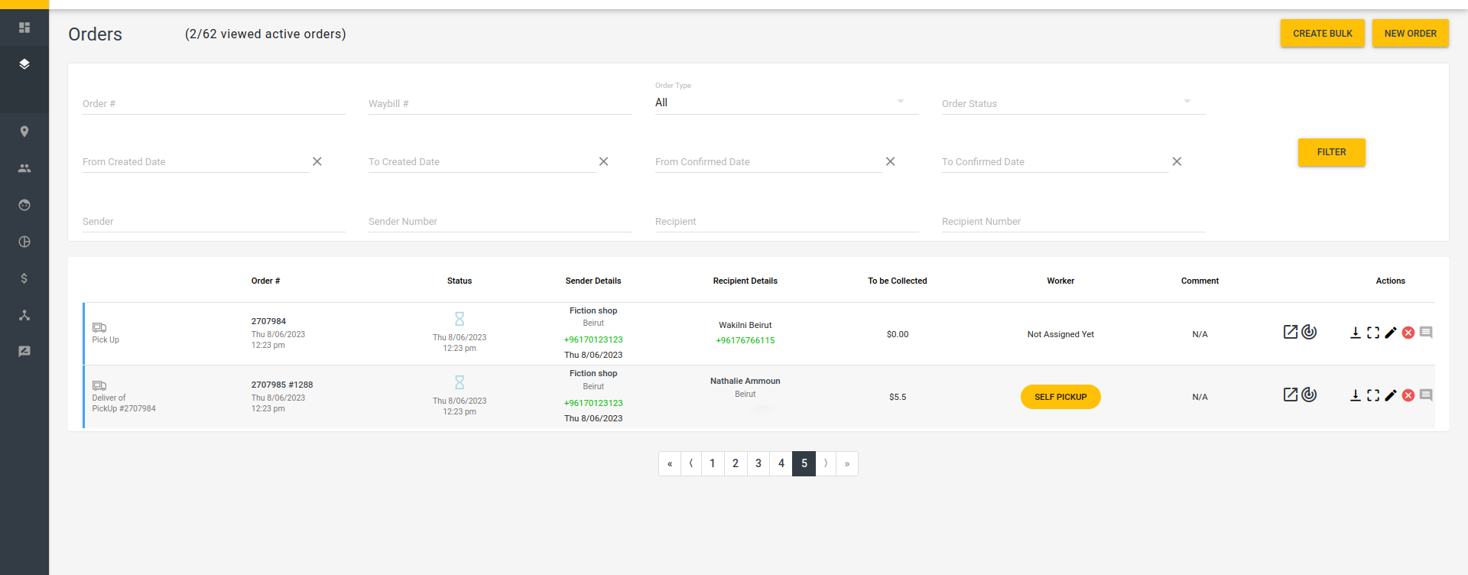Screen dimensions: 1468x575
Task: Open the dollar sign sidebar section
Action: (24, 278)
